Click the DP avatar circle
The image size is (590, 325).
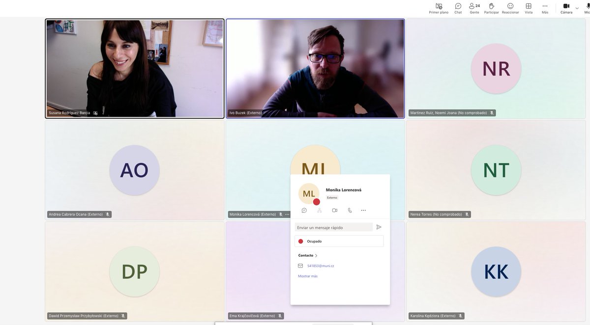pyautogui.click(x=134, y=271)
